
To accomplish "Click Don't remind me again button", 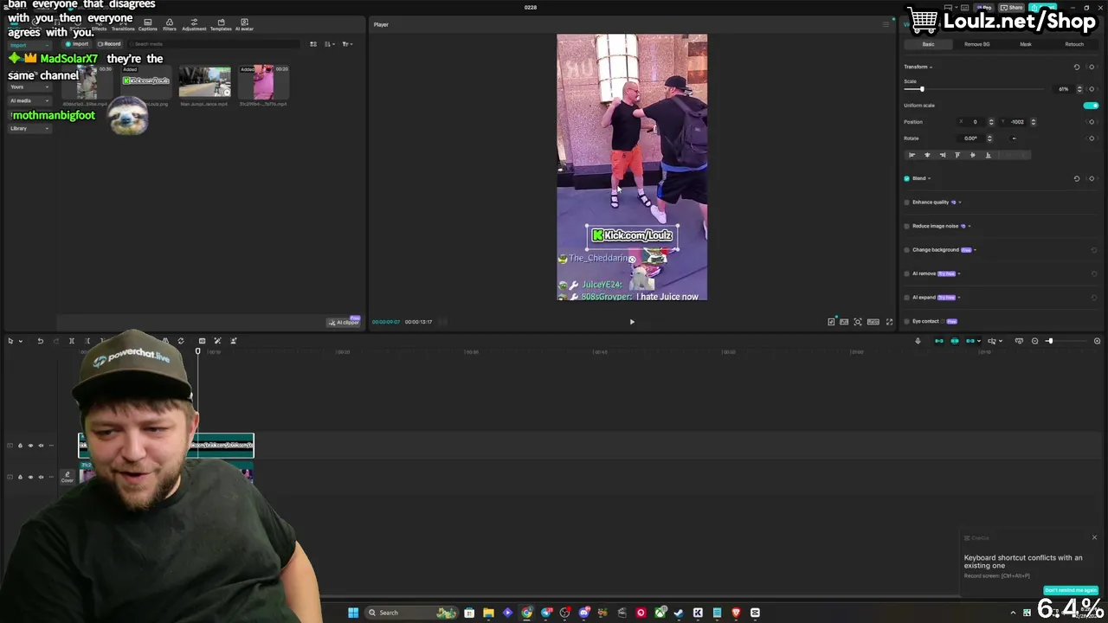I will point(1071,590).
